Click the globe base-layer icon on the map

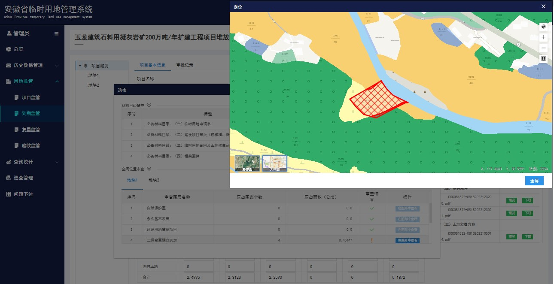coord(543,27)
